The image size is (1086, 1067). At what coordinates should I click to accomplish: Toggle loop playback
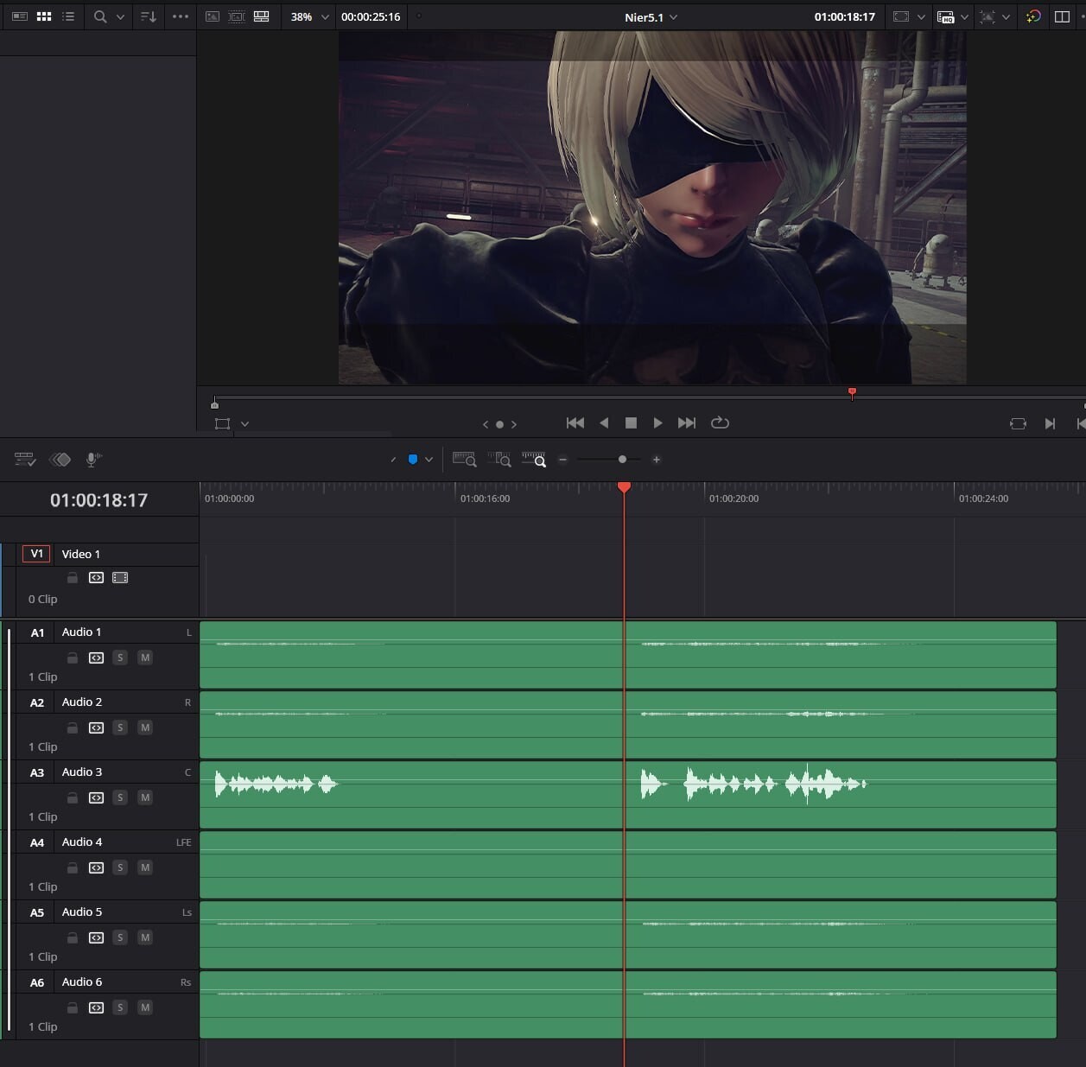720,422
